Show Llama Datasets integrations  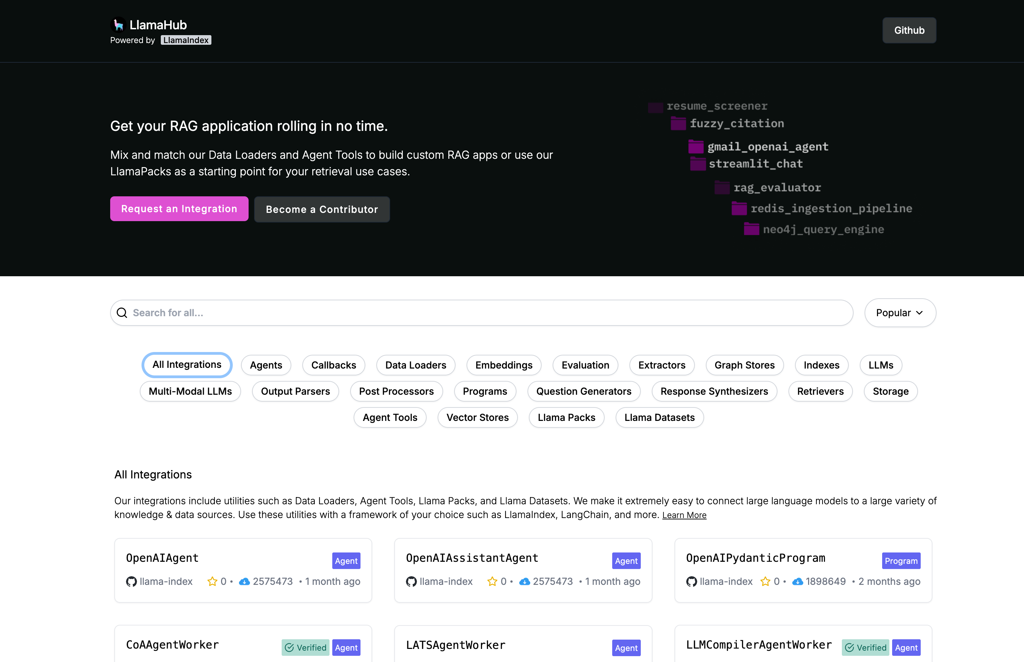[660, 417]
